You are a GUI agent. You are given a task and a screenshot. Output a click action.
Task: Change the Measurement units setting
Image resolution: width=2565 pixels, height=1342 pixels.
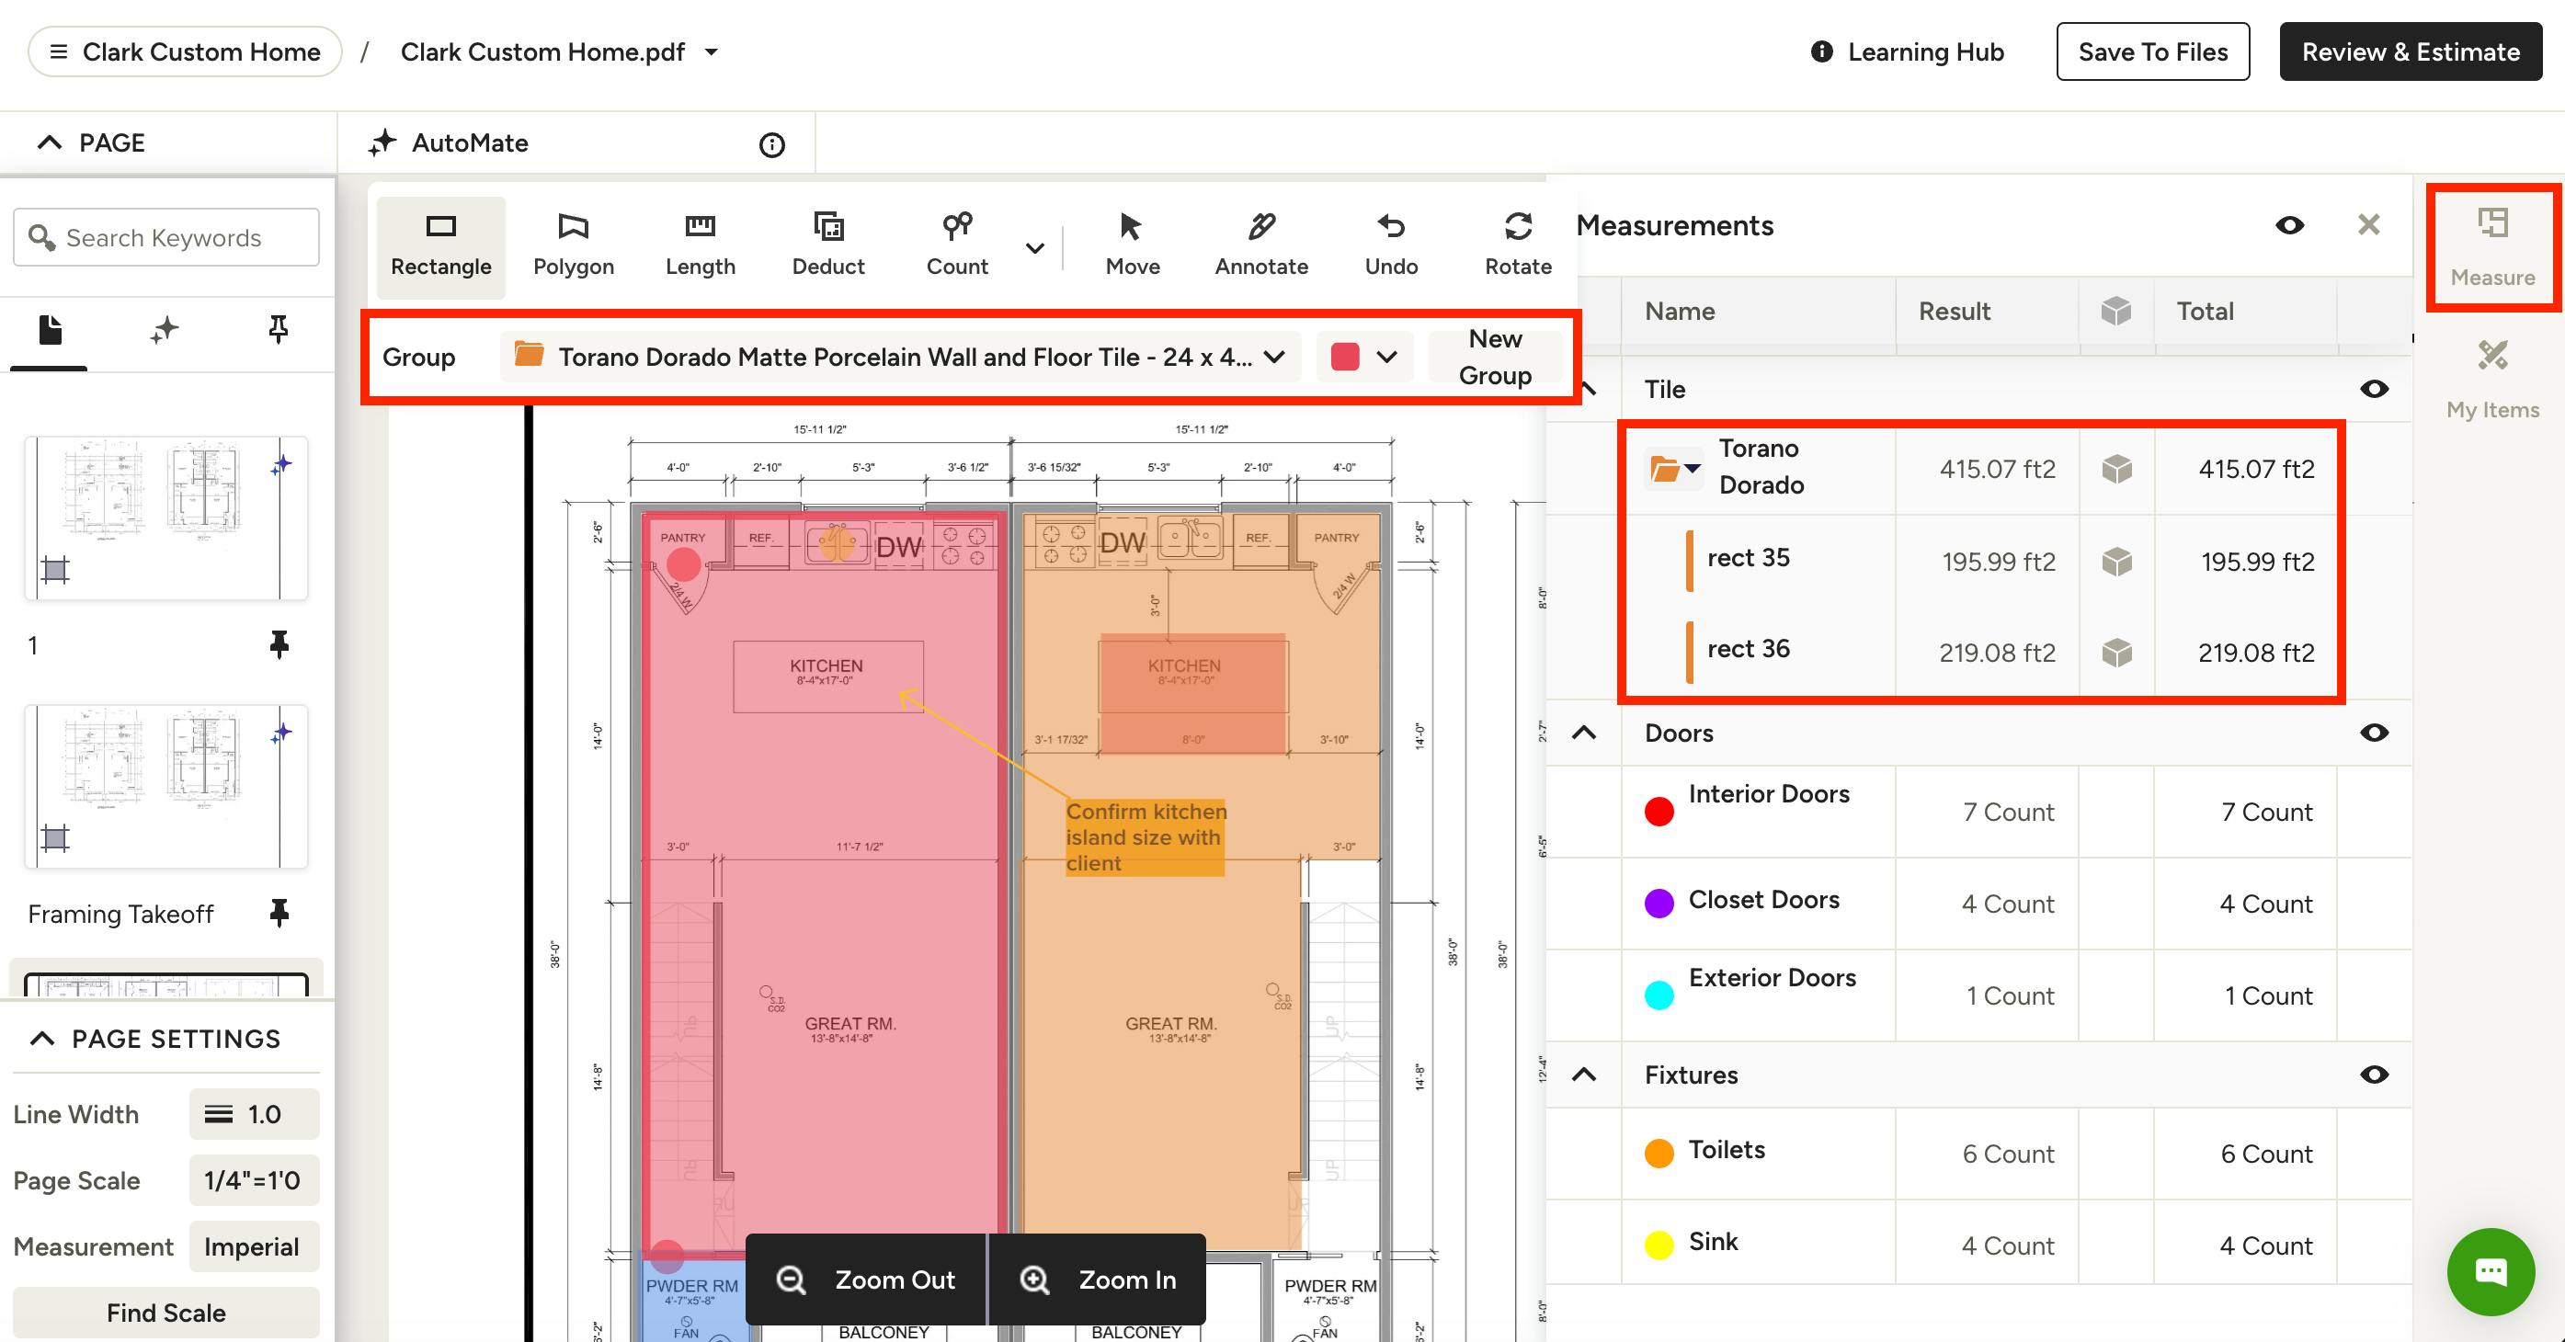254,1246
